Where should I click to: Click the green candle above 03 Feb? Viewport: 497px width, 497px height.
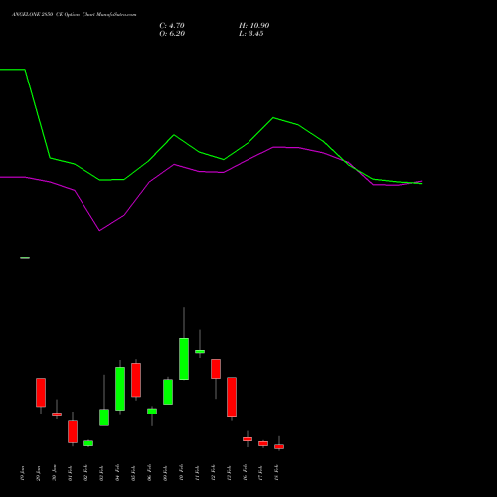point(104,417)
